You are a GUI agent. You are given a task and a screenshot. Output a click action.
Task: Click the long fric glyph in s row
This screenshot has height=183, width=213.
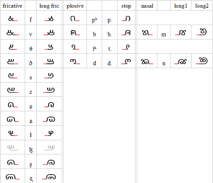click(49, 76)
